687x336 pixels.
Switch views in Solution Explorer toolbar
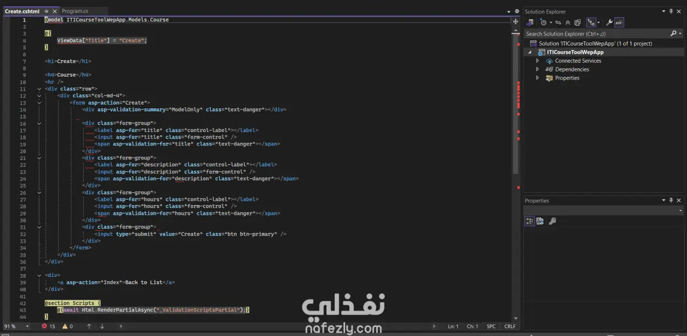click(x=530, y=23)
